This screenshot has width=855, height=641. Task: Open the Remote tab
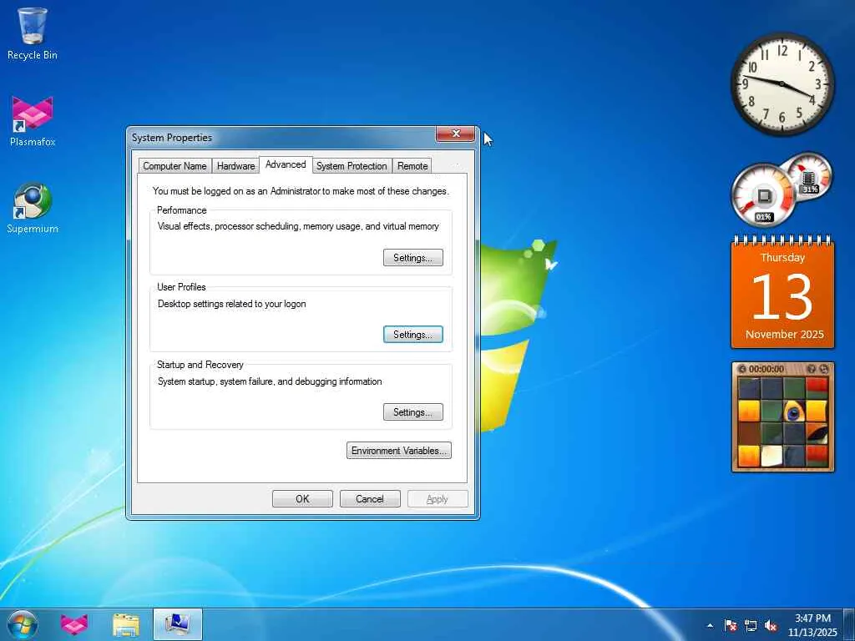412,166
